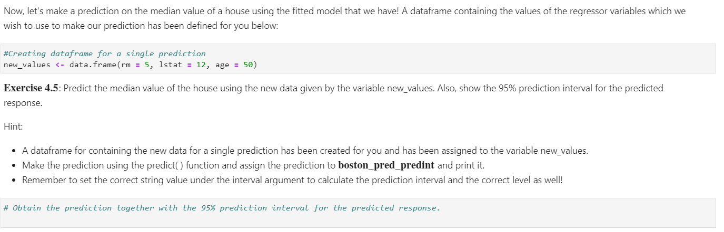Click the bold 'Exercise 4.5' label

pyautogui.click(x=31, y=88)
